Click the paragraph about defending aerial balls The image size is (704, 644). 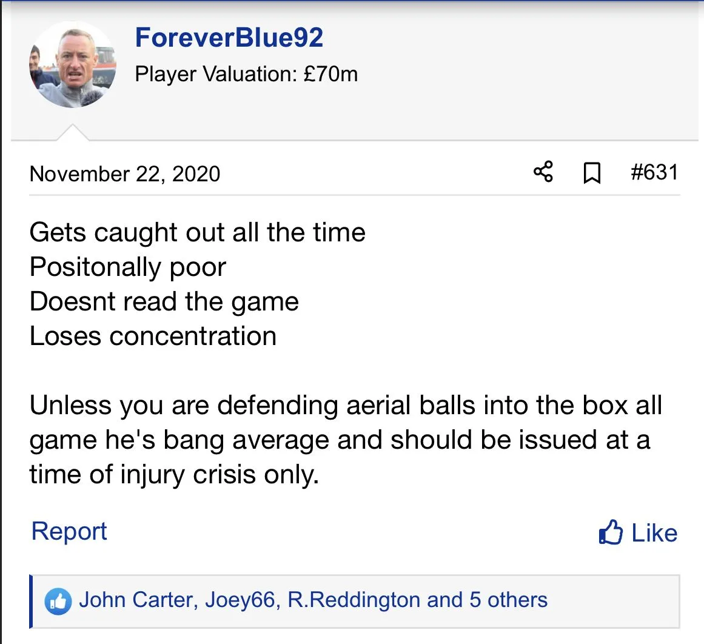click(340, 440)
